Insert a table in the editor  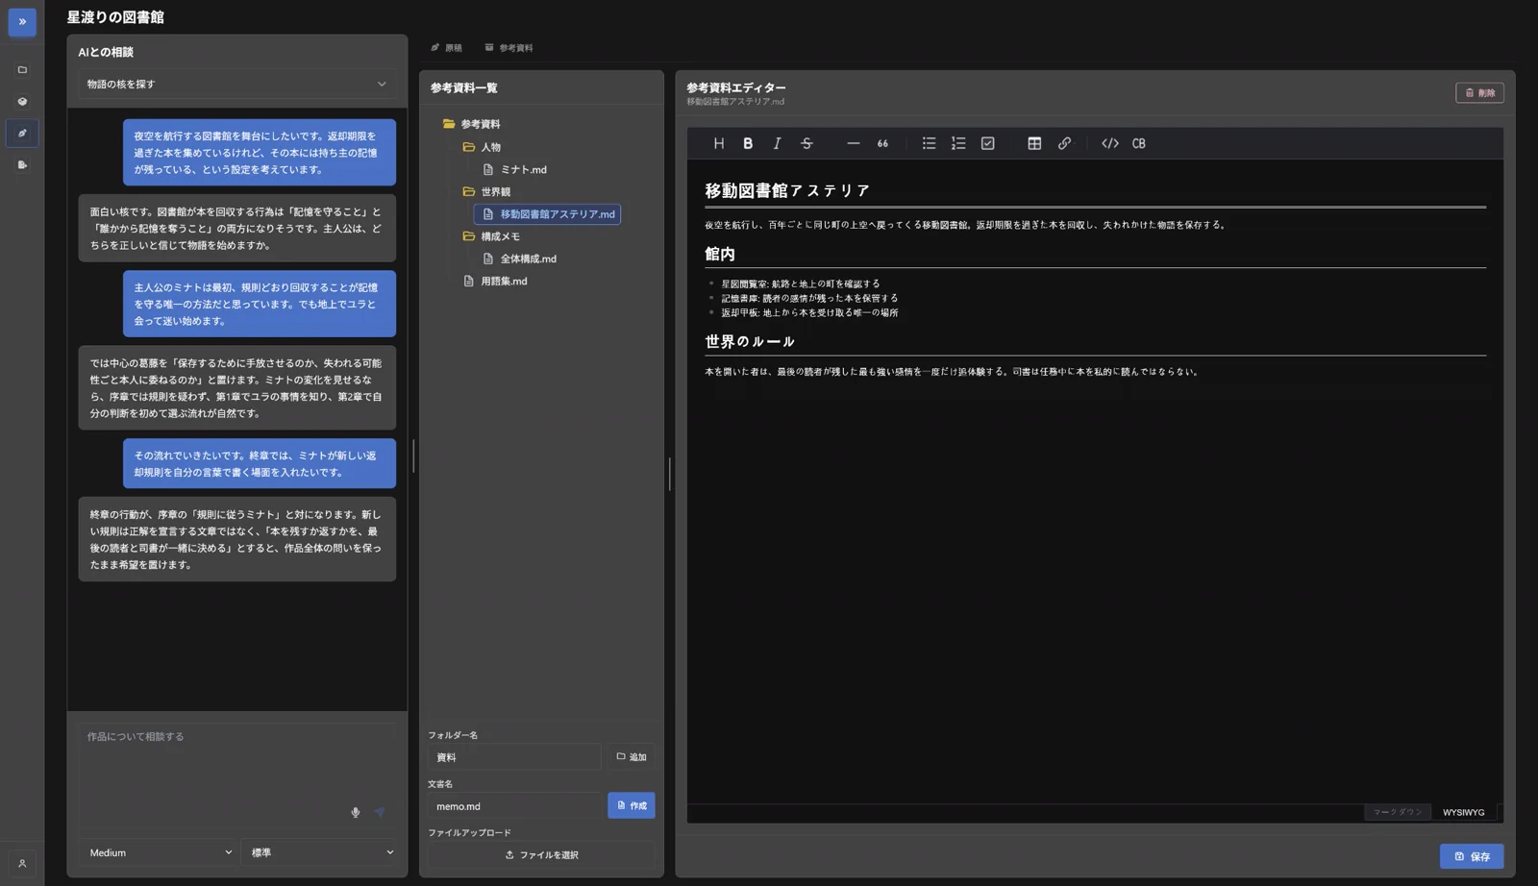point(1034,143)
